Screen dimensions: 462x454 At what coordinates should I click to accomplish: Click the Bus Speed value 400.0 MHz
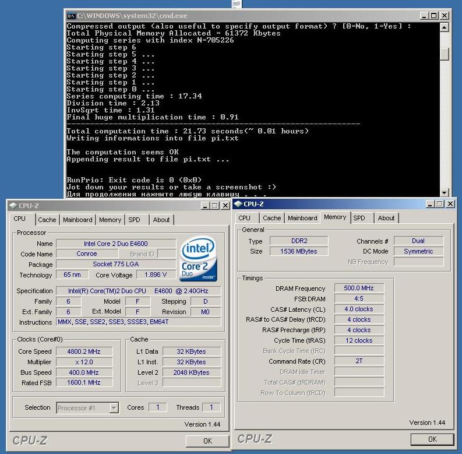click(84, 372)
